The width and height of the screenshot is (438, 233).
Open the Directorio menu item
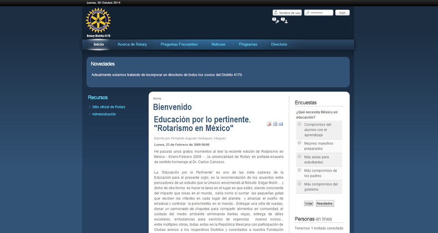point(279,44)
